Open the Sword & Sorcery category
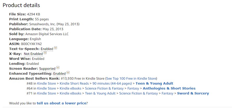 coord(193,93)
